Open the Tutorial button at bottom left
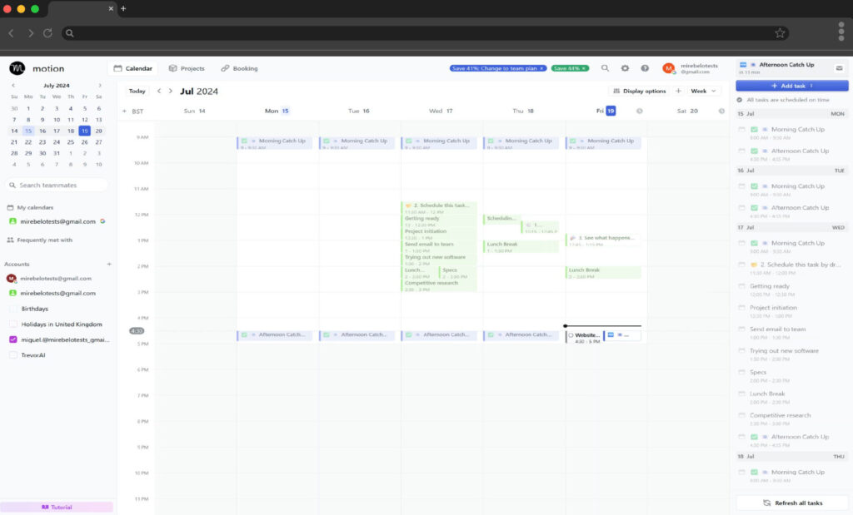Viewport: 853px width, 515px height. (x=57, y=507)
